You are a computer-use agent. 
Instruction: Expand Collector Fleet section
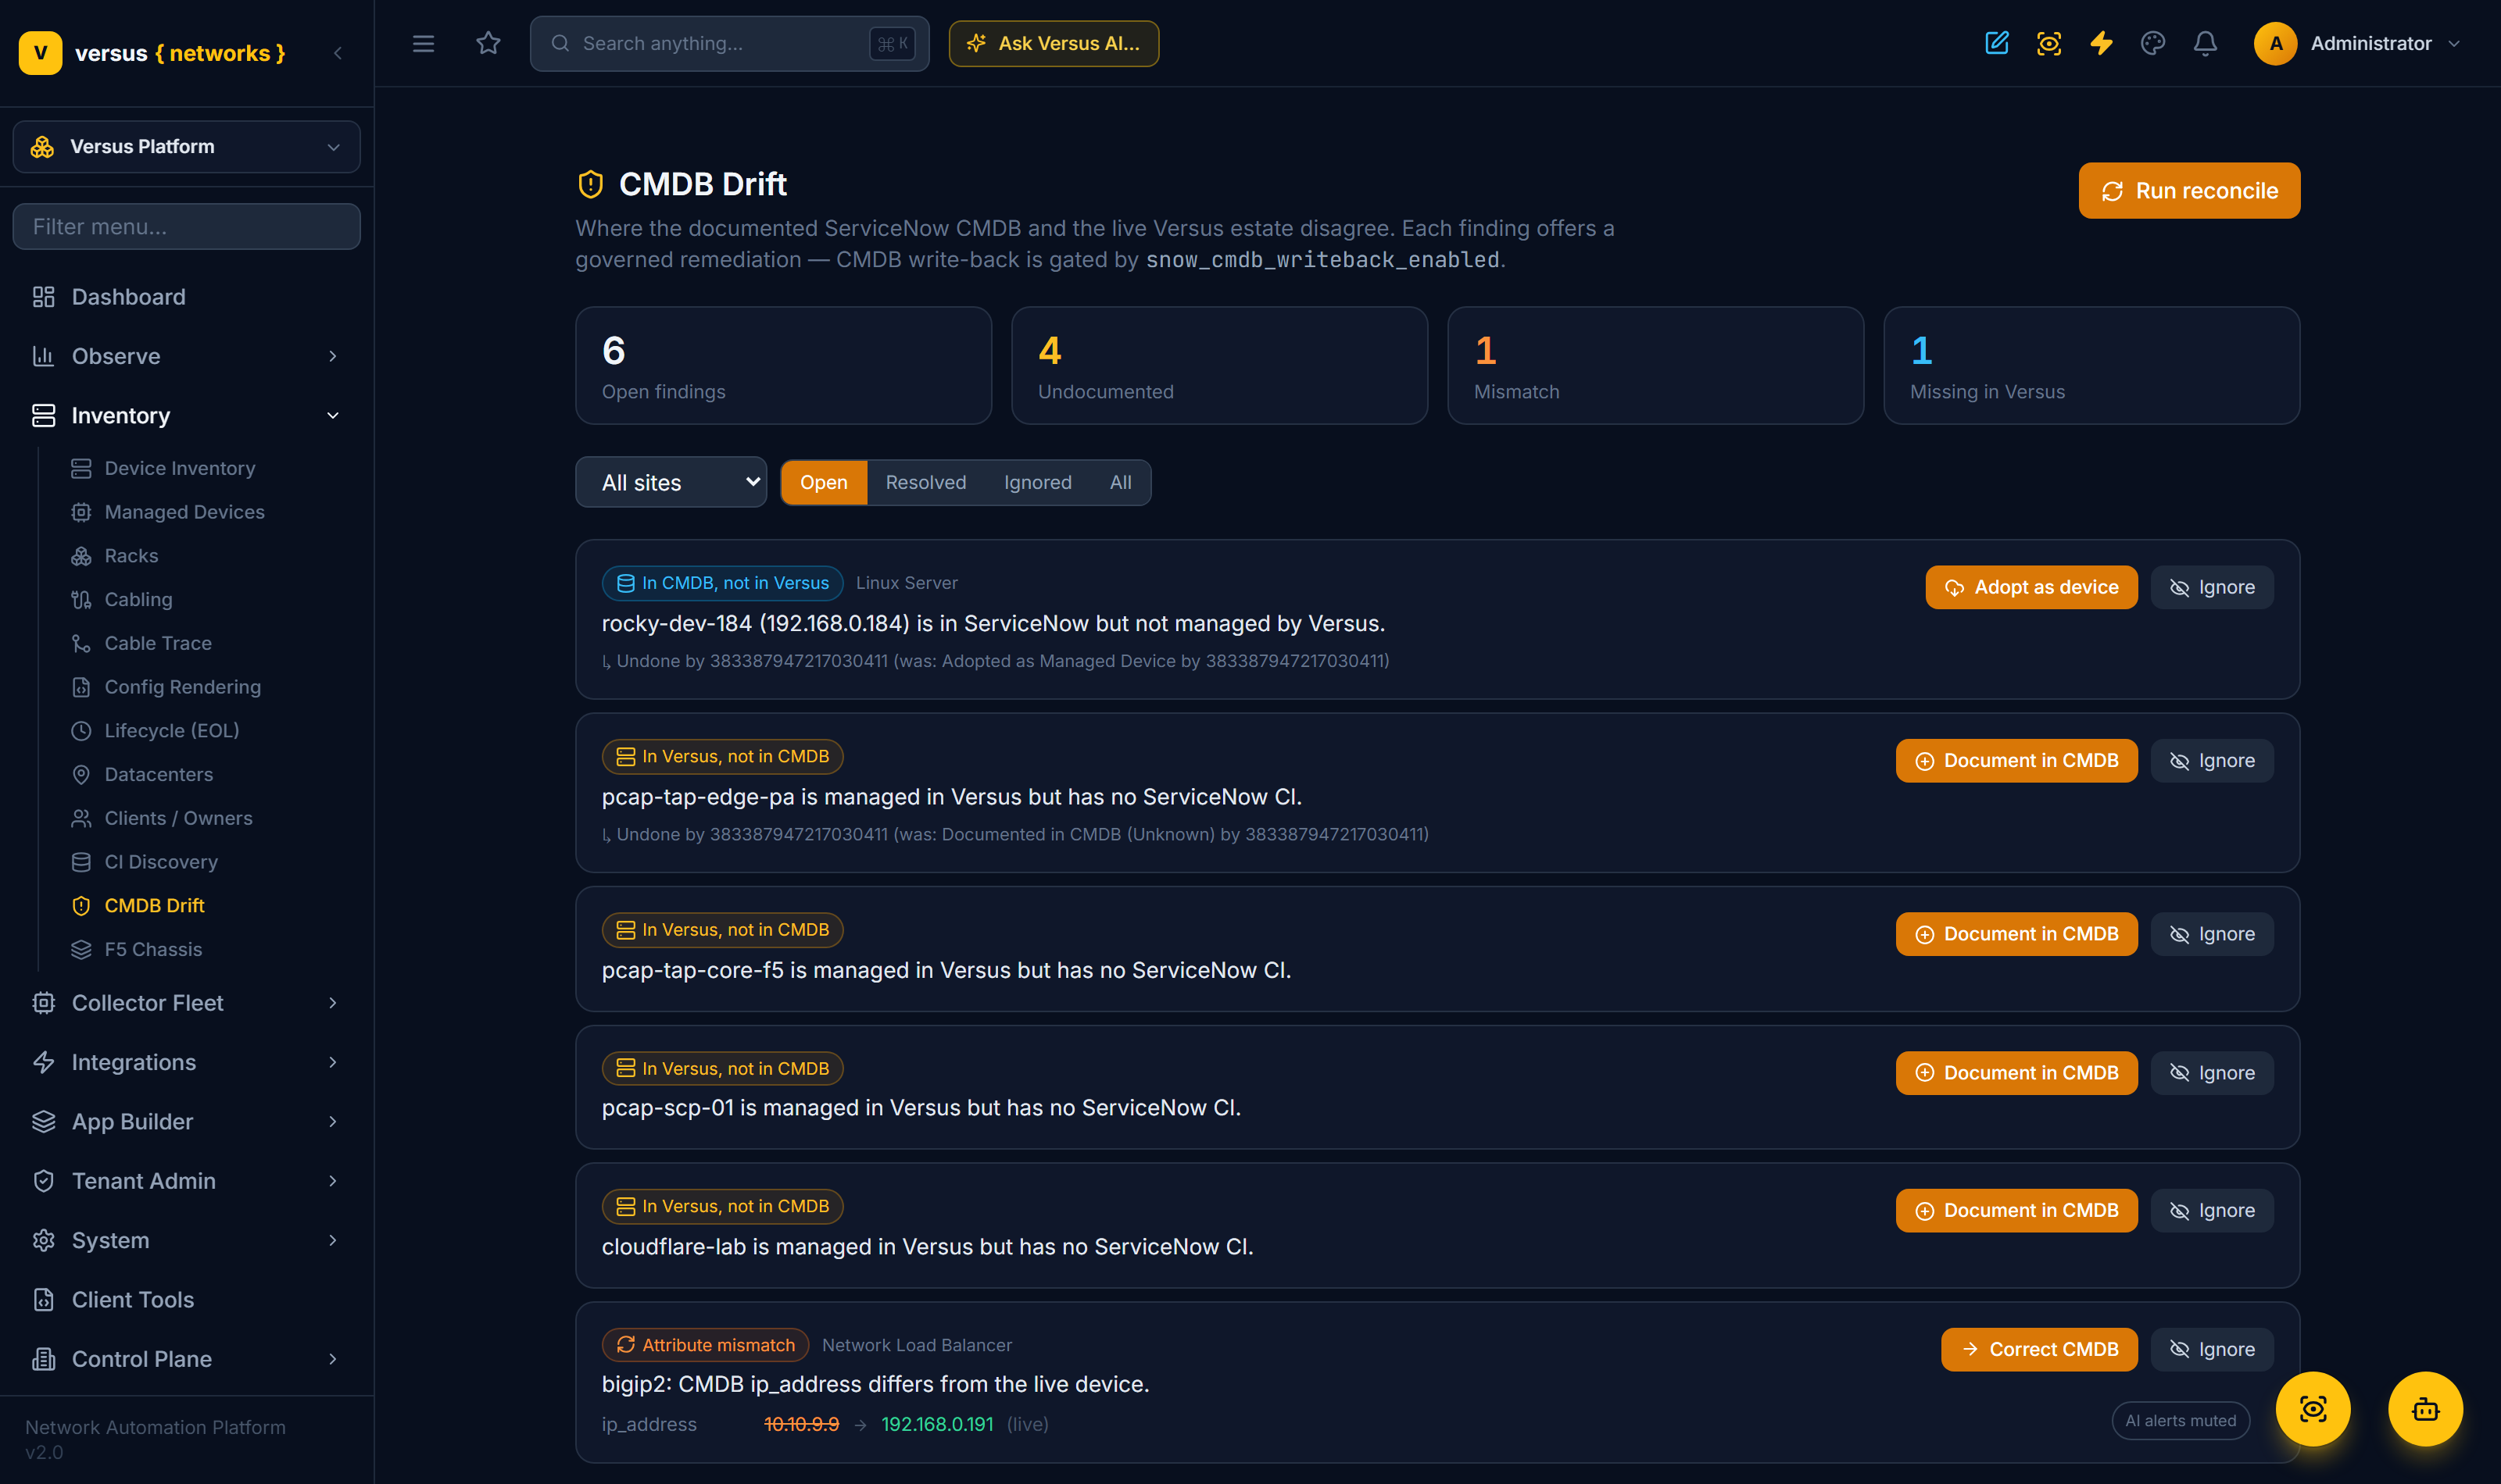pyautogui.click(x=186, y=1003)
